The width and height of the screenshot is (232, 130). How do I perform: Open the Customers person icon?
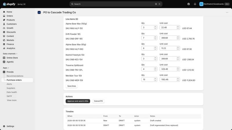click(x=4, y=24)
